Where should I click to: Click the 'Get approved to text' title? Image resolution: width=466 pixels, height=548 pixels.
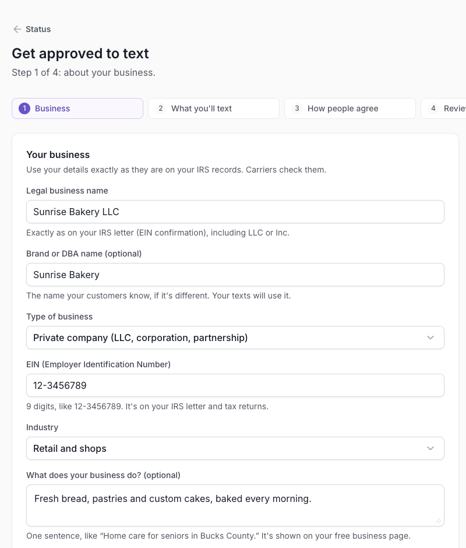click(x=80, y=54)
